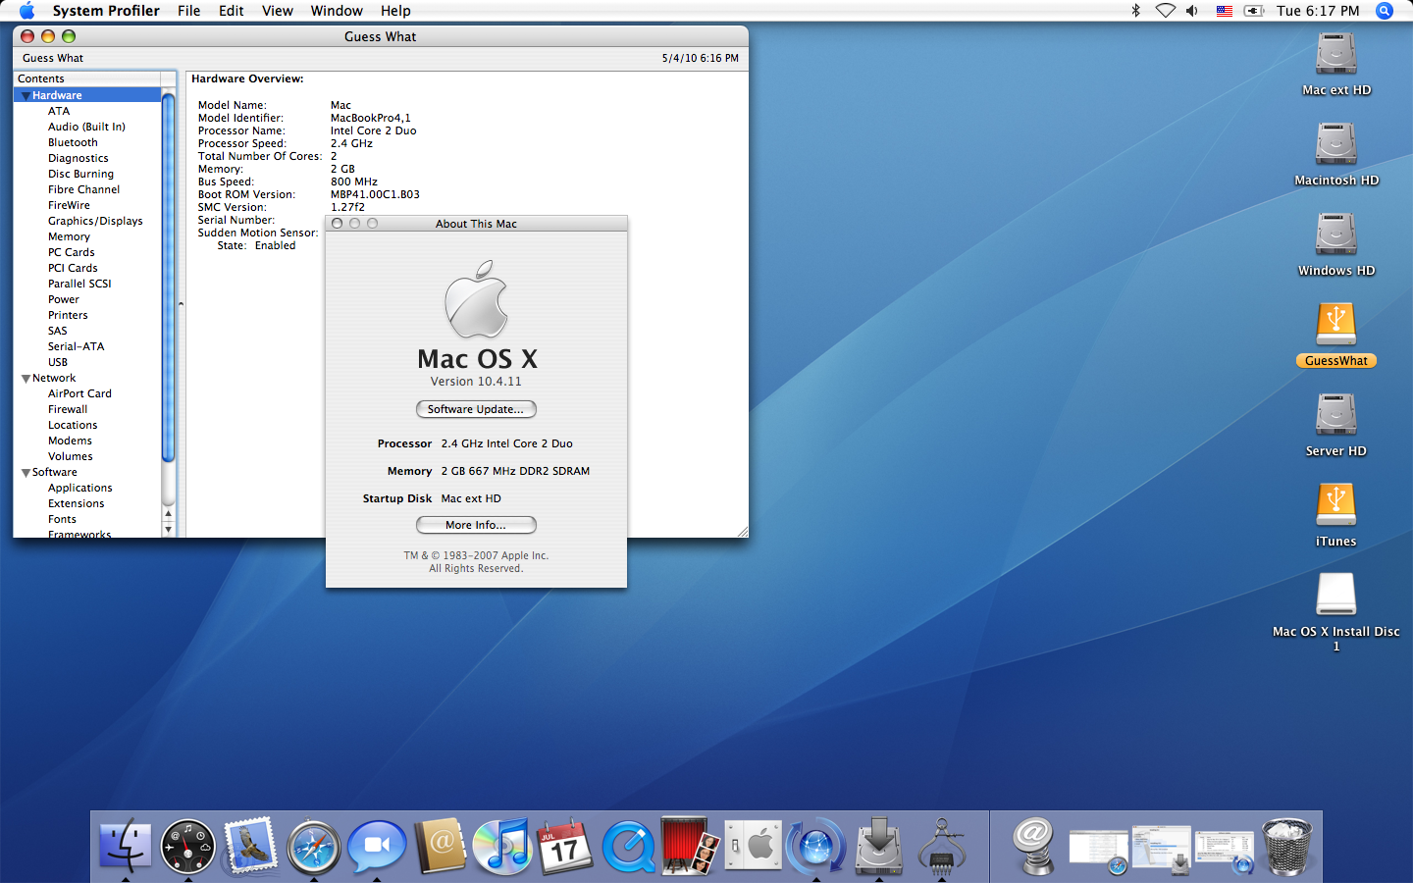Open the AirPort Wi-Fi status menu
Screen dimensions: 1413x883
pyautogui.click(x=1165, y=11)
